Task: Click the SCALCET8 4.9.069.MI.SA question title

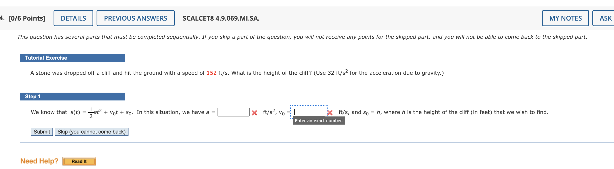Action: 220,19
